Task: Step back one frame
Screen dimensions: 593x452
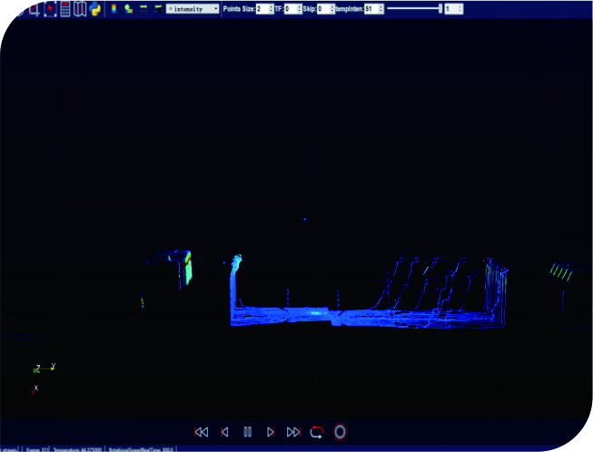Action: (x=225, y=432)
